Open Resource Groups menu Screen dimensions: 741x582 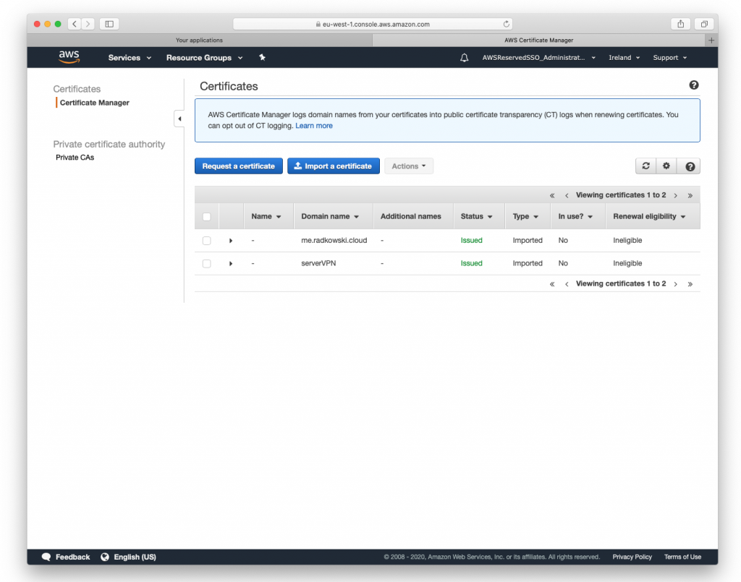204,58
